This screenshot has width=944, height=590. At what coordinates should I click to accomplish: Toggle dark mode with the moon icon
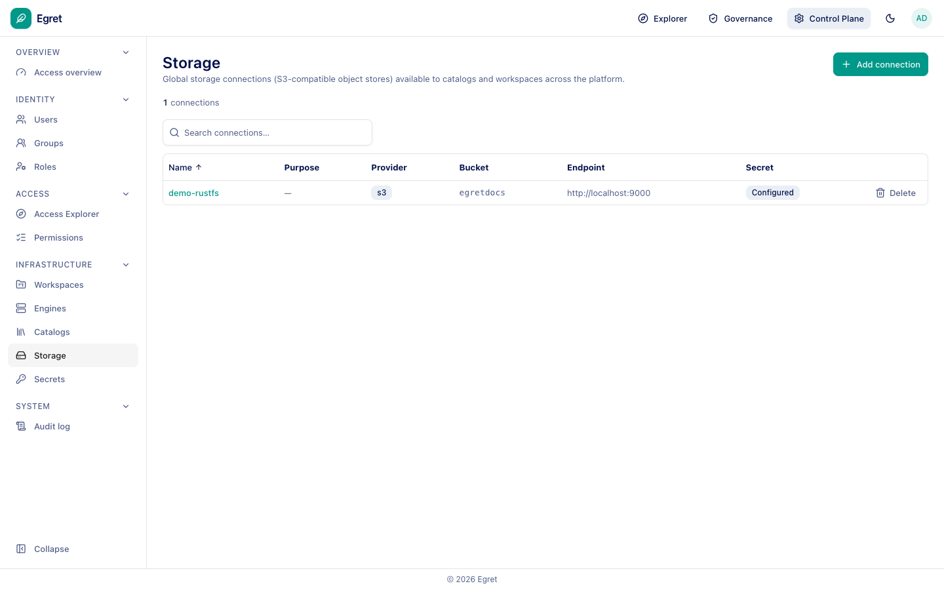click(890, 18)
